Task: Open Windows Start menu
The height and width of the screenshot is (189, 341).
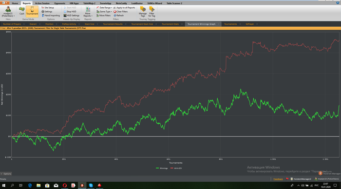Action: 4,185
